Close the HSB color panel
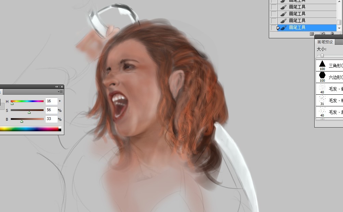This screenshot has width=343, height=212. coord(62,87)
